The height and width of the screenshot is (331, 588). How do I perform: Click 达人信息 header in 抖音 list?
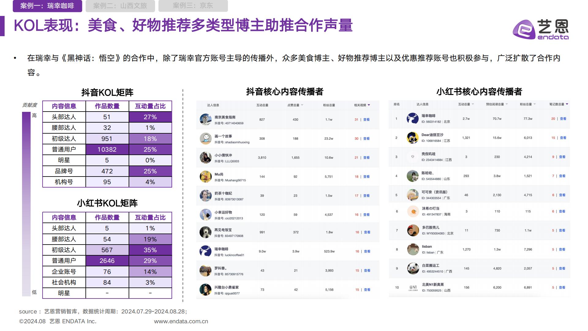coord(213,105)
